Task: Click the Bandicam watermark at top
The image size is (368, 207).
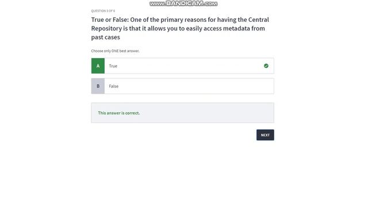Action: click(x=183, y=3)
